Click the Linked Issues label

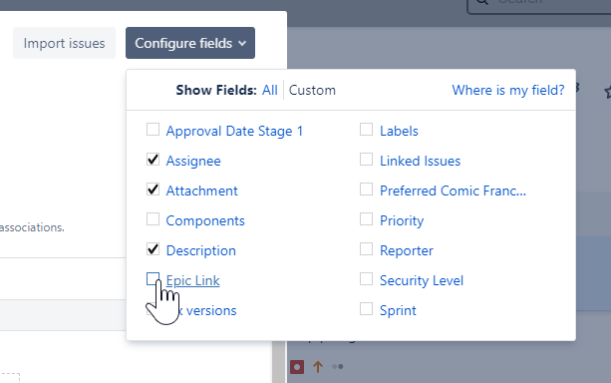point(420,161)
